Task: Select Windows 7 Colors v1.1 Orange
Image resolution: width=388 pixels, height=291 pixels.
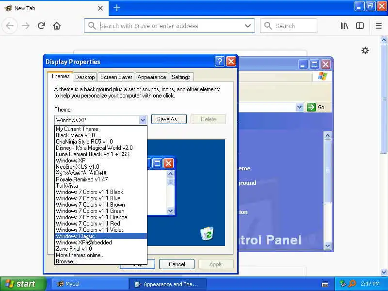Action: [101, 217]
